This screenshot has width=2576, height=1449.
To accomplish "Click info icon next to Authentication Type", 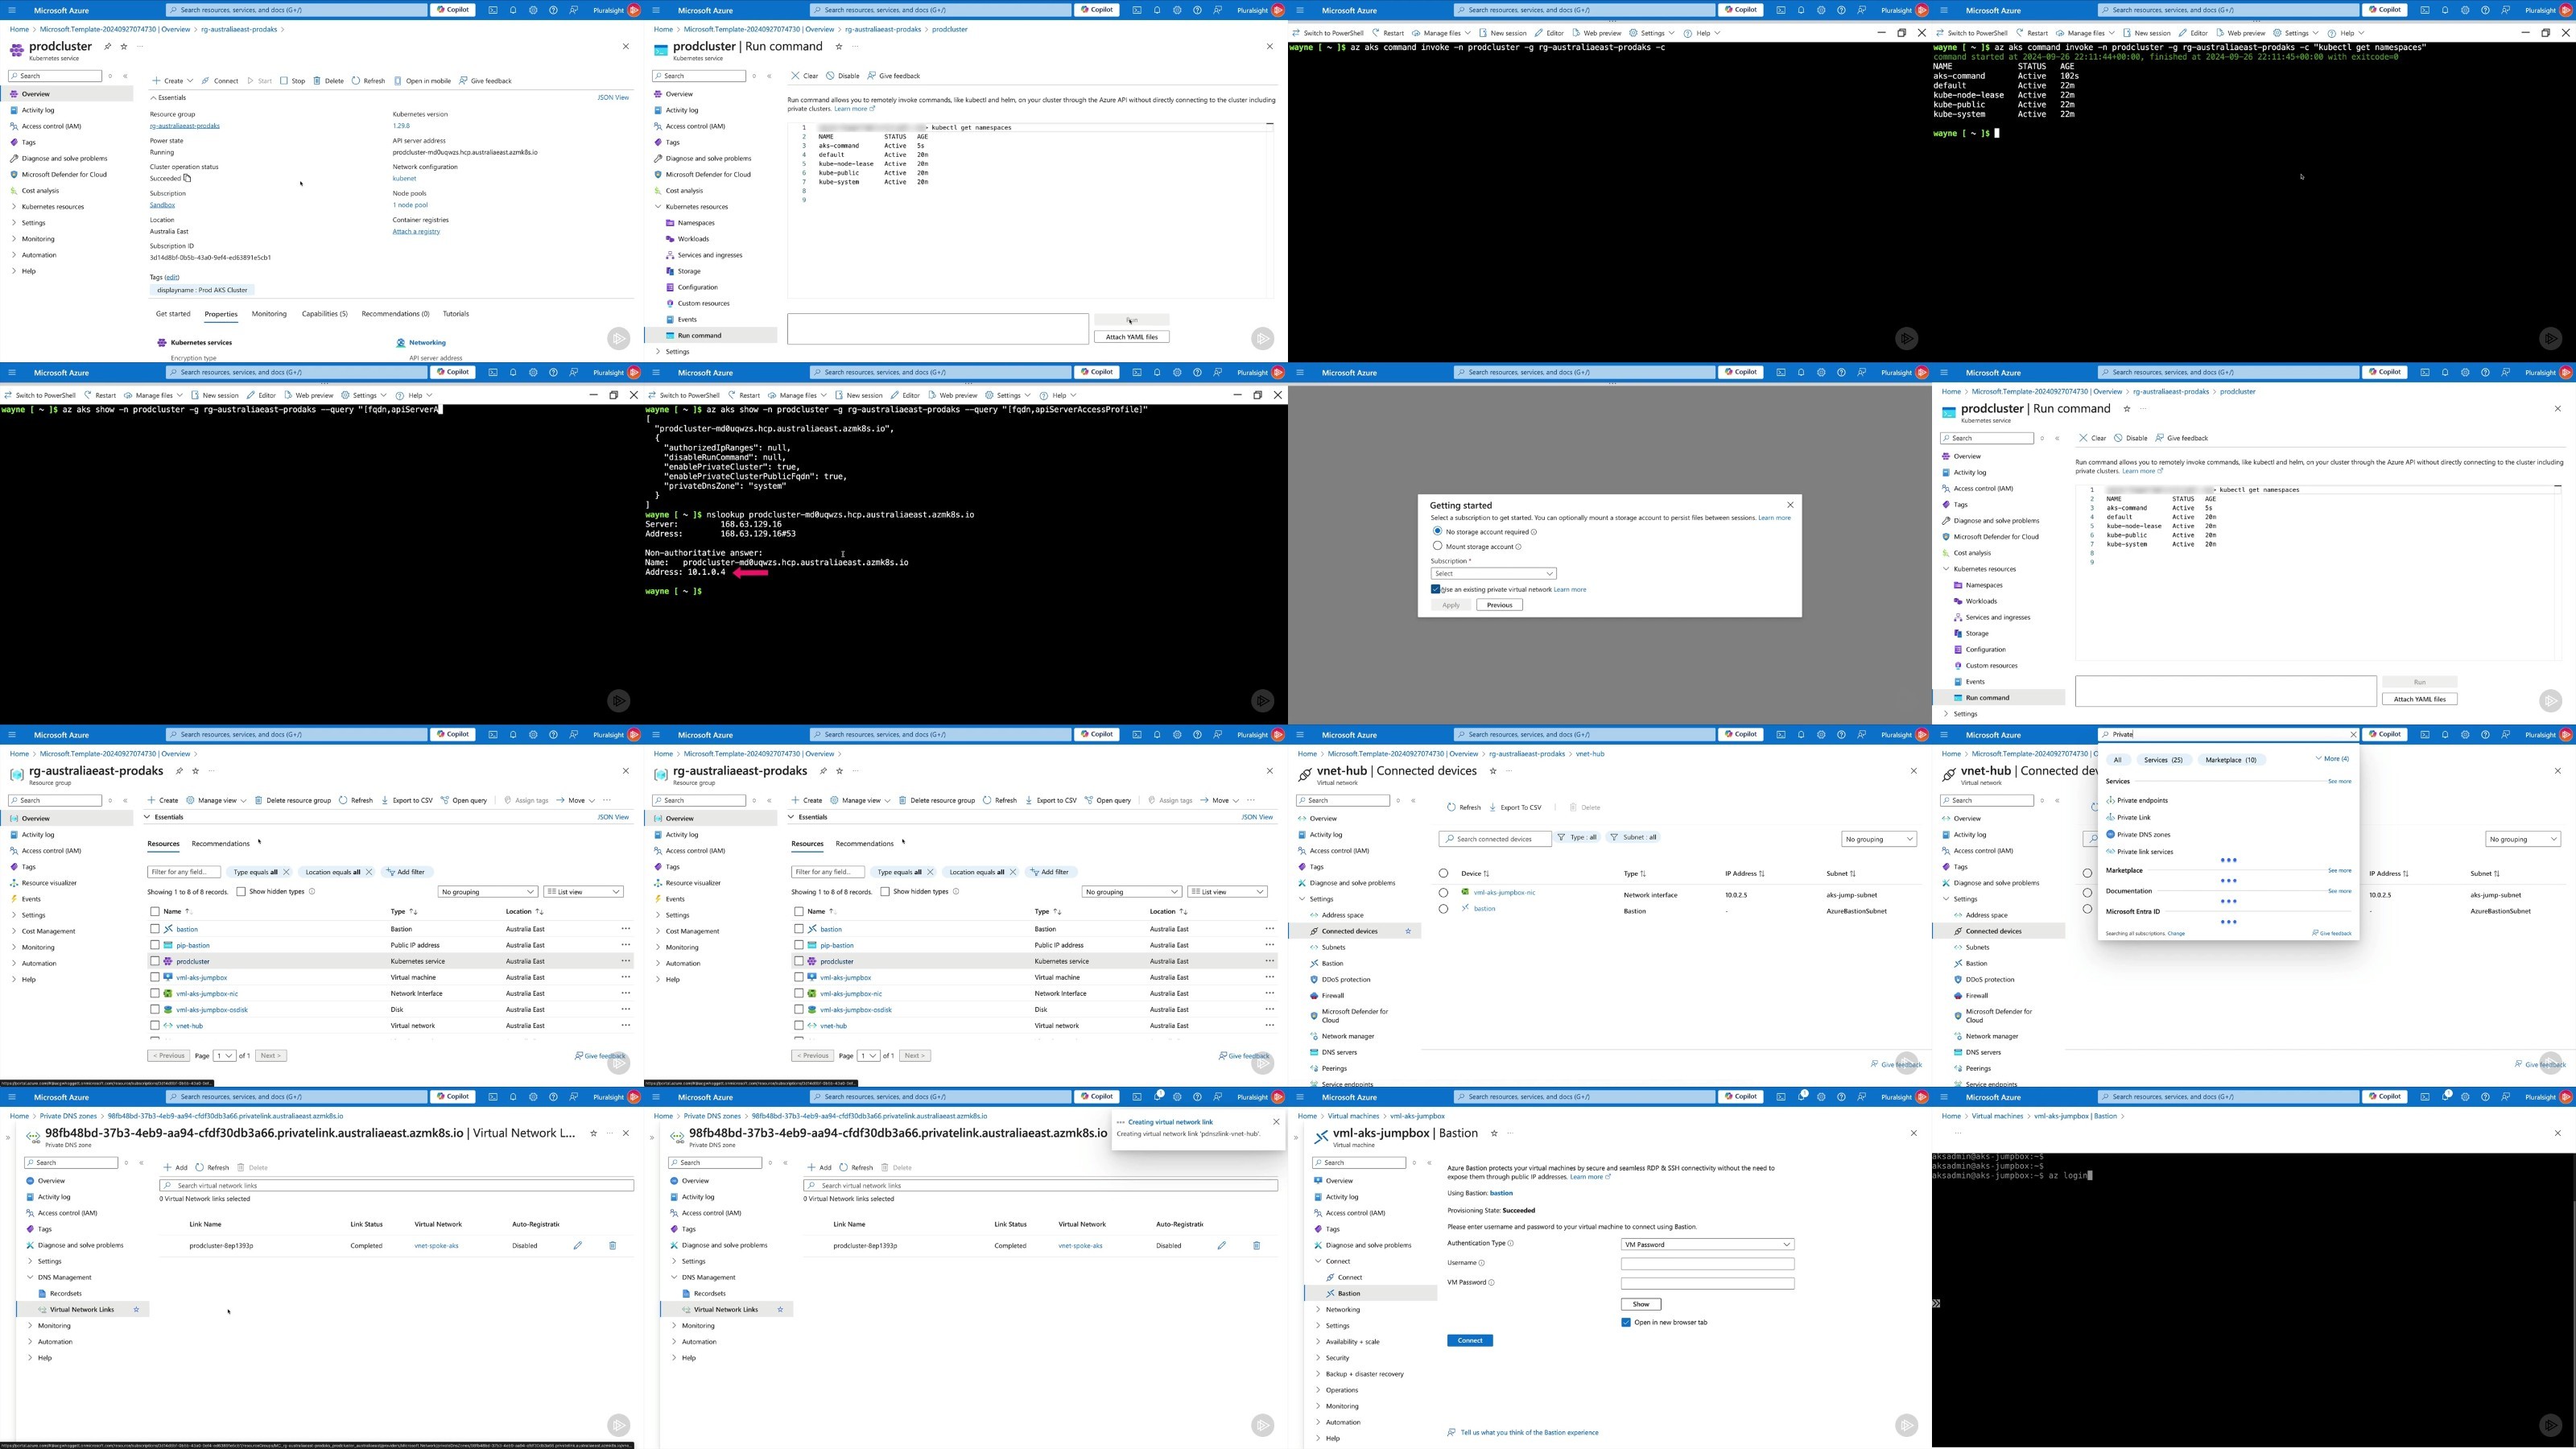I will pos(1510,1244).
